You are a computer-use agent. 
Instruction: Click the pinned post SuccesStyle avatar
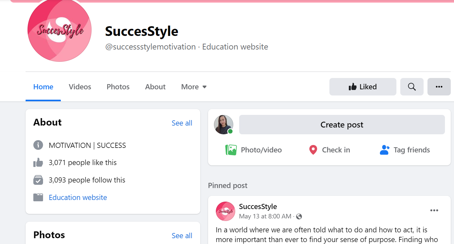225,211
